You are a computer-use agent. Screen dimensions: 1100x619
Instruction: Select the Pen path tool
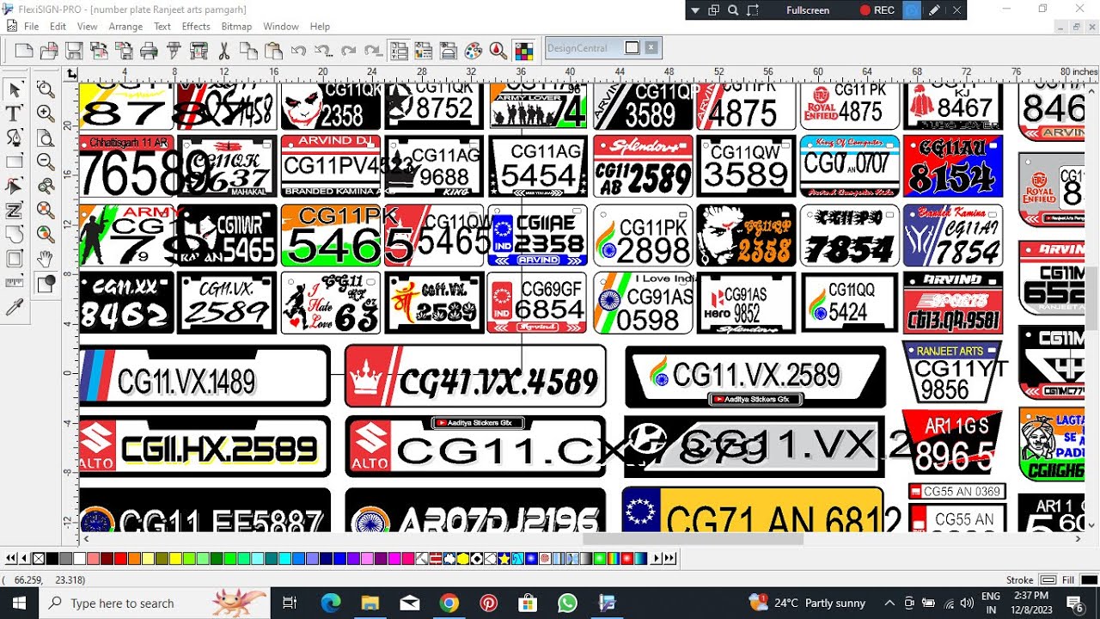point(15,138)
